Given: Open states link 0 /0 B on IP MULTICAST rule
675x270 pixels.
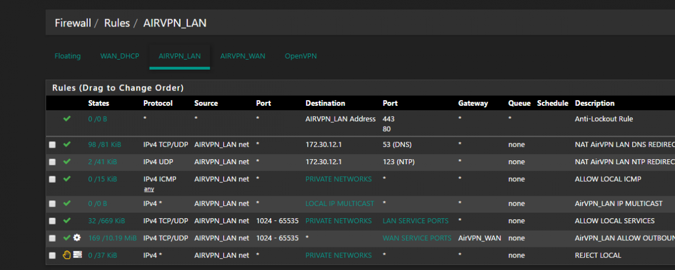Looking at the screenshot, I should [x=97, y=204].
